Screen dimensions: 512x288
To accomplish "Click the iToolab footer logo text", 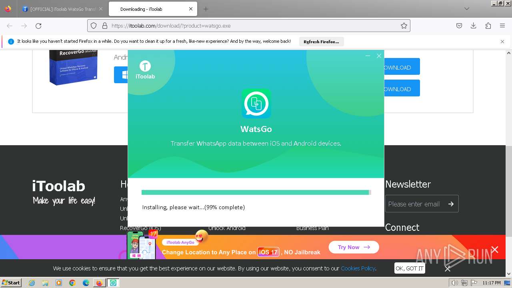I will pyautogui.click(x=59, y=186).
